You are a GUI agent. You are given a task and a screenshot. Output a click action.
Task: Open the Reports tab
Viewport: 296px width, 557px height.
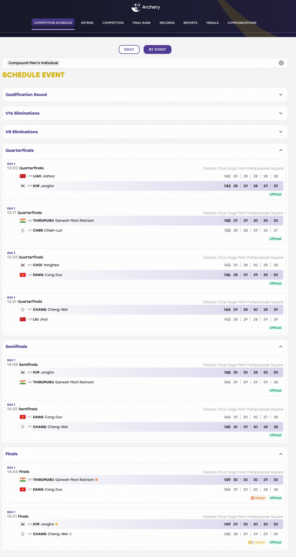(191, 23)
